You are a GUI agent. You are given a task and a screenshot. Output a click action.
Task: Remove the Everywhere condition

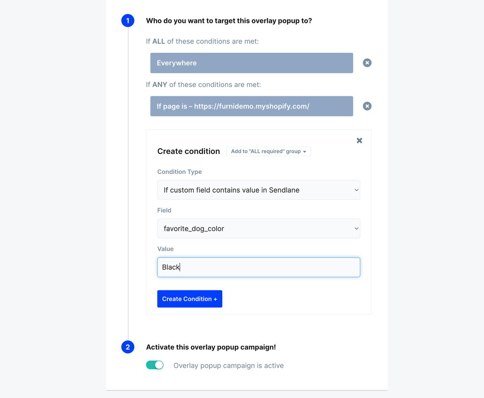367,63
